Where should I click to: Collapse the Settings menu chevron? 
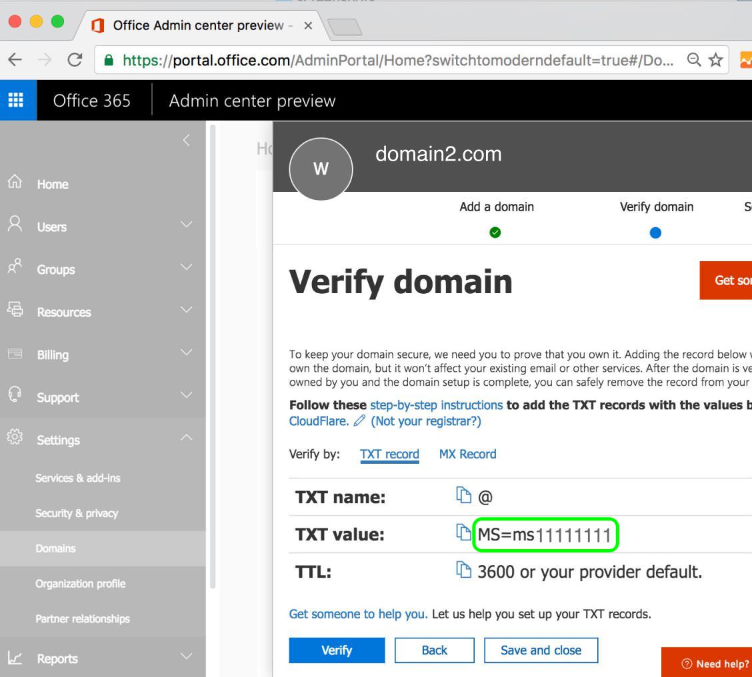coord(187,437)
